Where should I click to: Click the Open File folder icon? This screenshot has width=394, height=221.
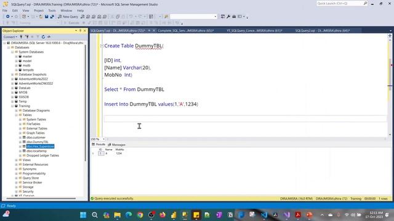(41, 17)
